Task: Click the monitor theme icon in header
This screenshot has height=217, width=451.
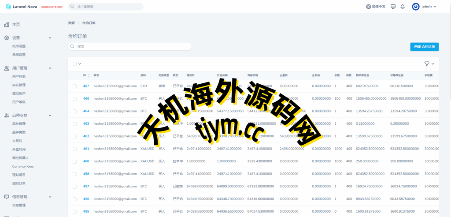Action: (x=393, y=7)
